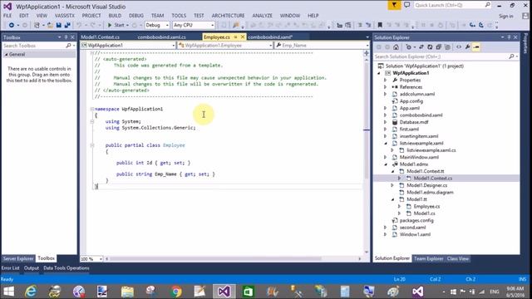Open Google Chrome from the taskbar

click(175, 292)
